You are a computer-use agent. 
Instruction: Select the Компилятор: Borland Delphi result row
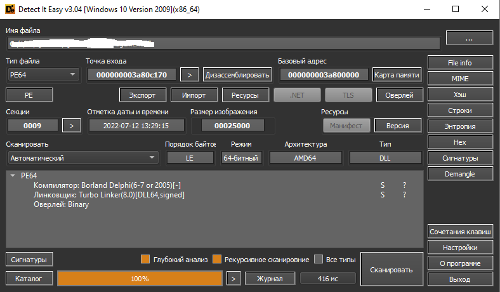pos(214,185)
